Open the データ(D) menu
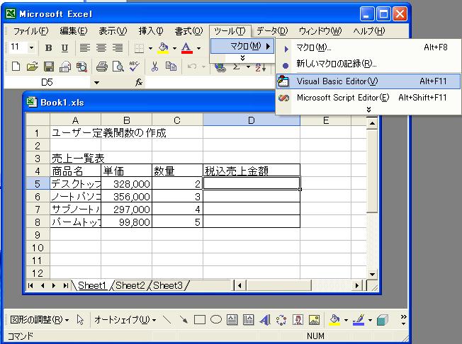This screenshot has height=344, width=462. coord(272,31)
